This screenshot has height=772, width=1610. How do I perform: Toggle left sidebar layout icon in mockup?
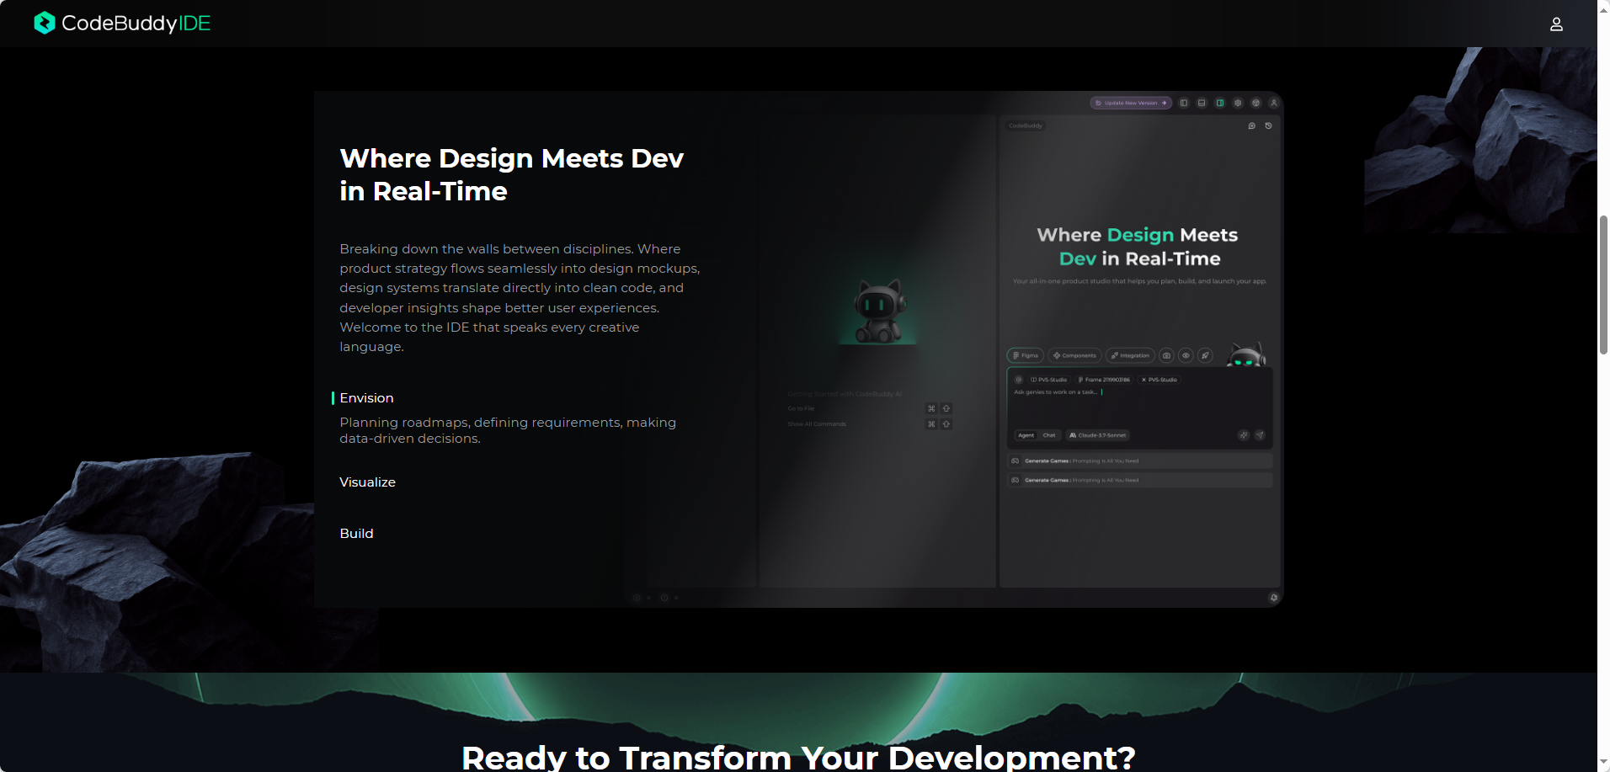click(x=1184, y=103)
